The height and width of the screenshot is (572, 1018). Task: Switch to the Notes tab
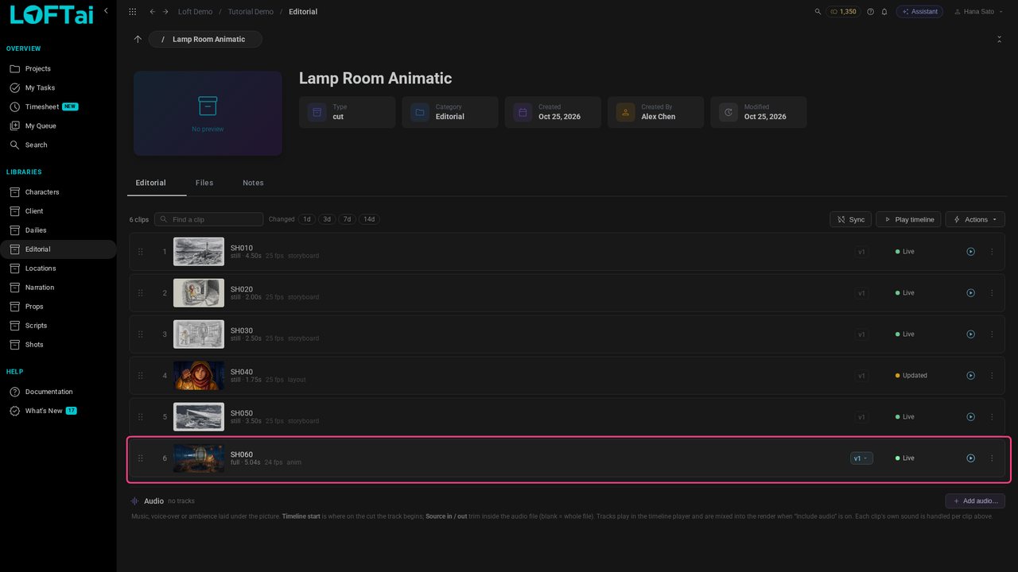point(253,183)
